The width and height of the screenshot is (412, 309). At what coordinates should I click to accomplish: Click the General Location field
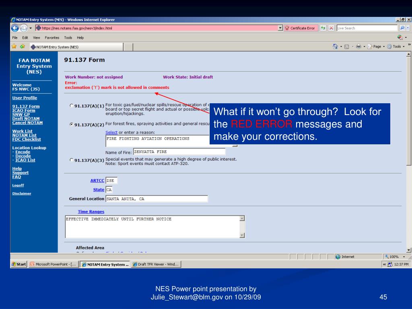tap(157, 199)
